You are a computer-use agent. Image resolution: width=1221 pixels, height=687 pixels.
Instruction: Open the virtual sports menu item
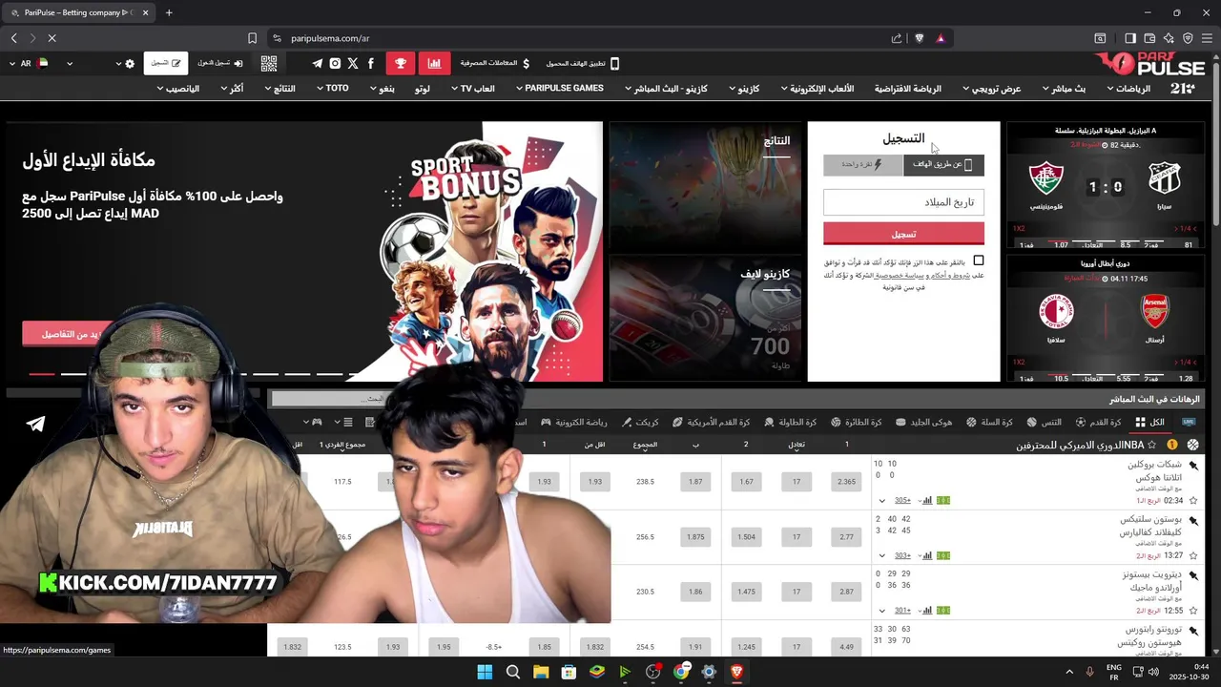tap(907, 89)
